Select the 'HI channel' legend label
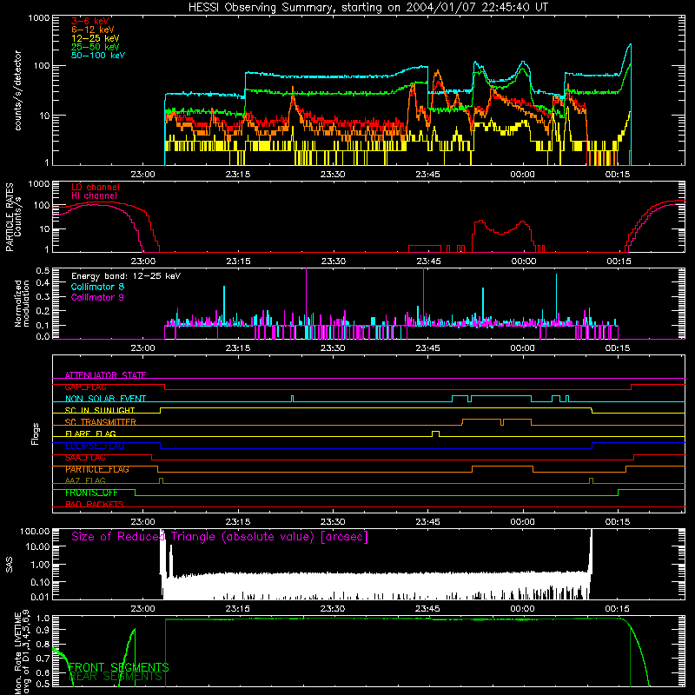This screenshot has width=695, height=695. 95,196
